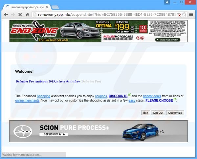Click VIEW INVENTORY in the Kia ad
The width and height of the screenshot is (197, 159).
167,40
